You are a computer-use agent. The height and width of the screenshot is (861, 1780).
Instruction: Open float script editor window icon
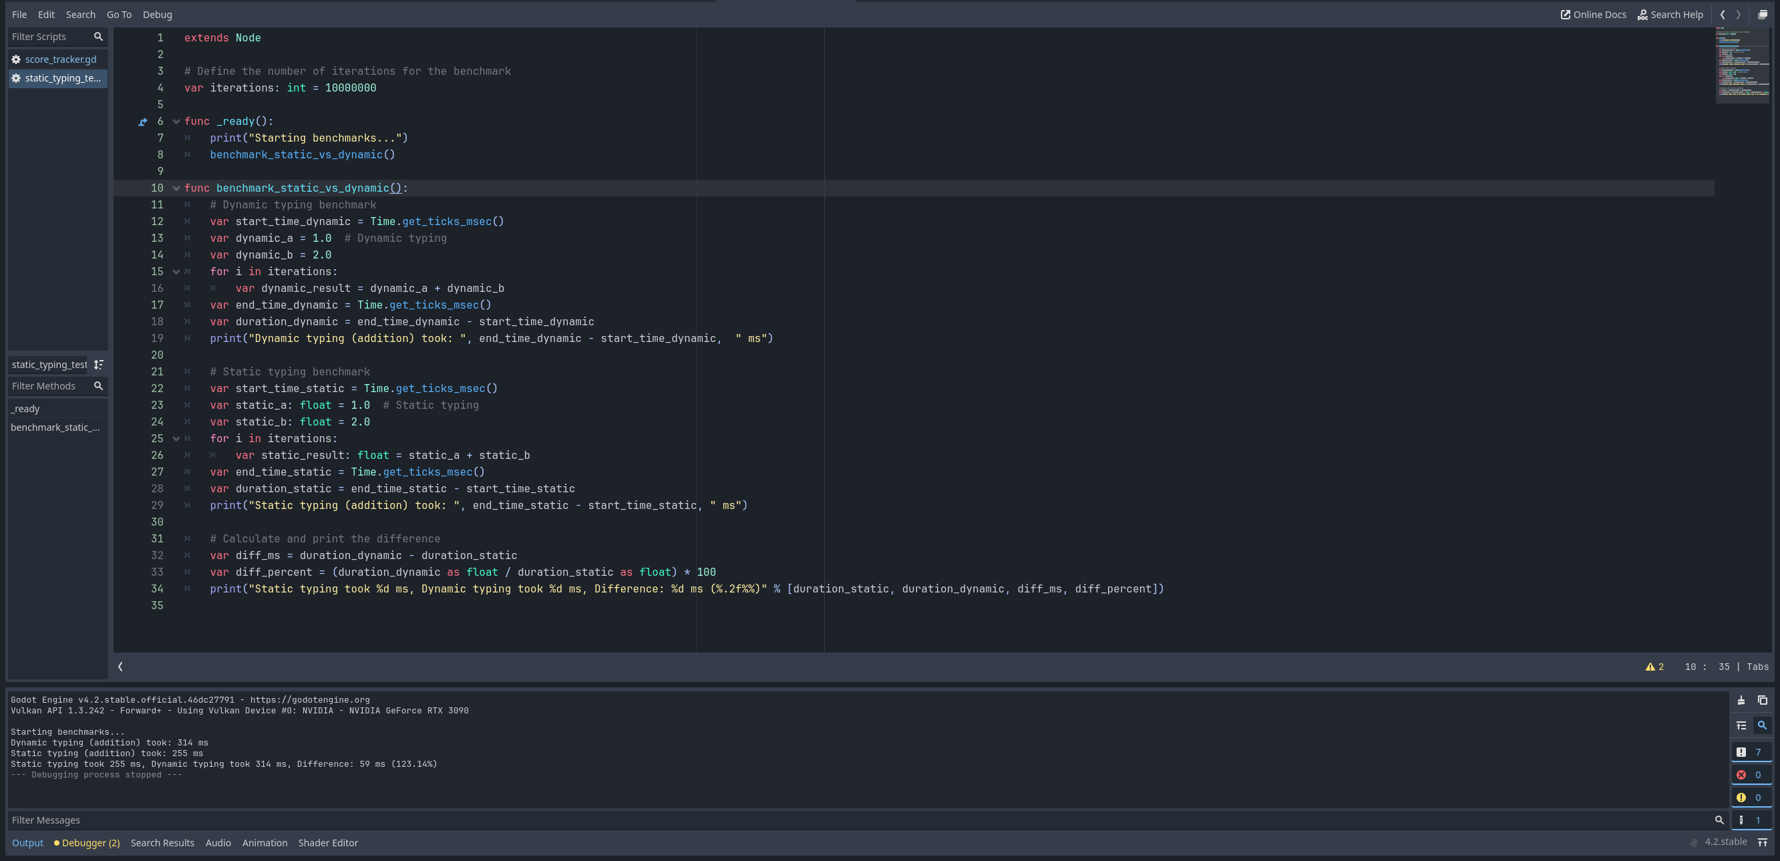coord(1762,15)
